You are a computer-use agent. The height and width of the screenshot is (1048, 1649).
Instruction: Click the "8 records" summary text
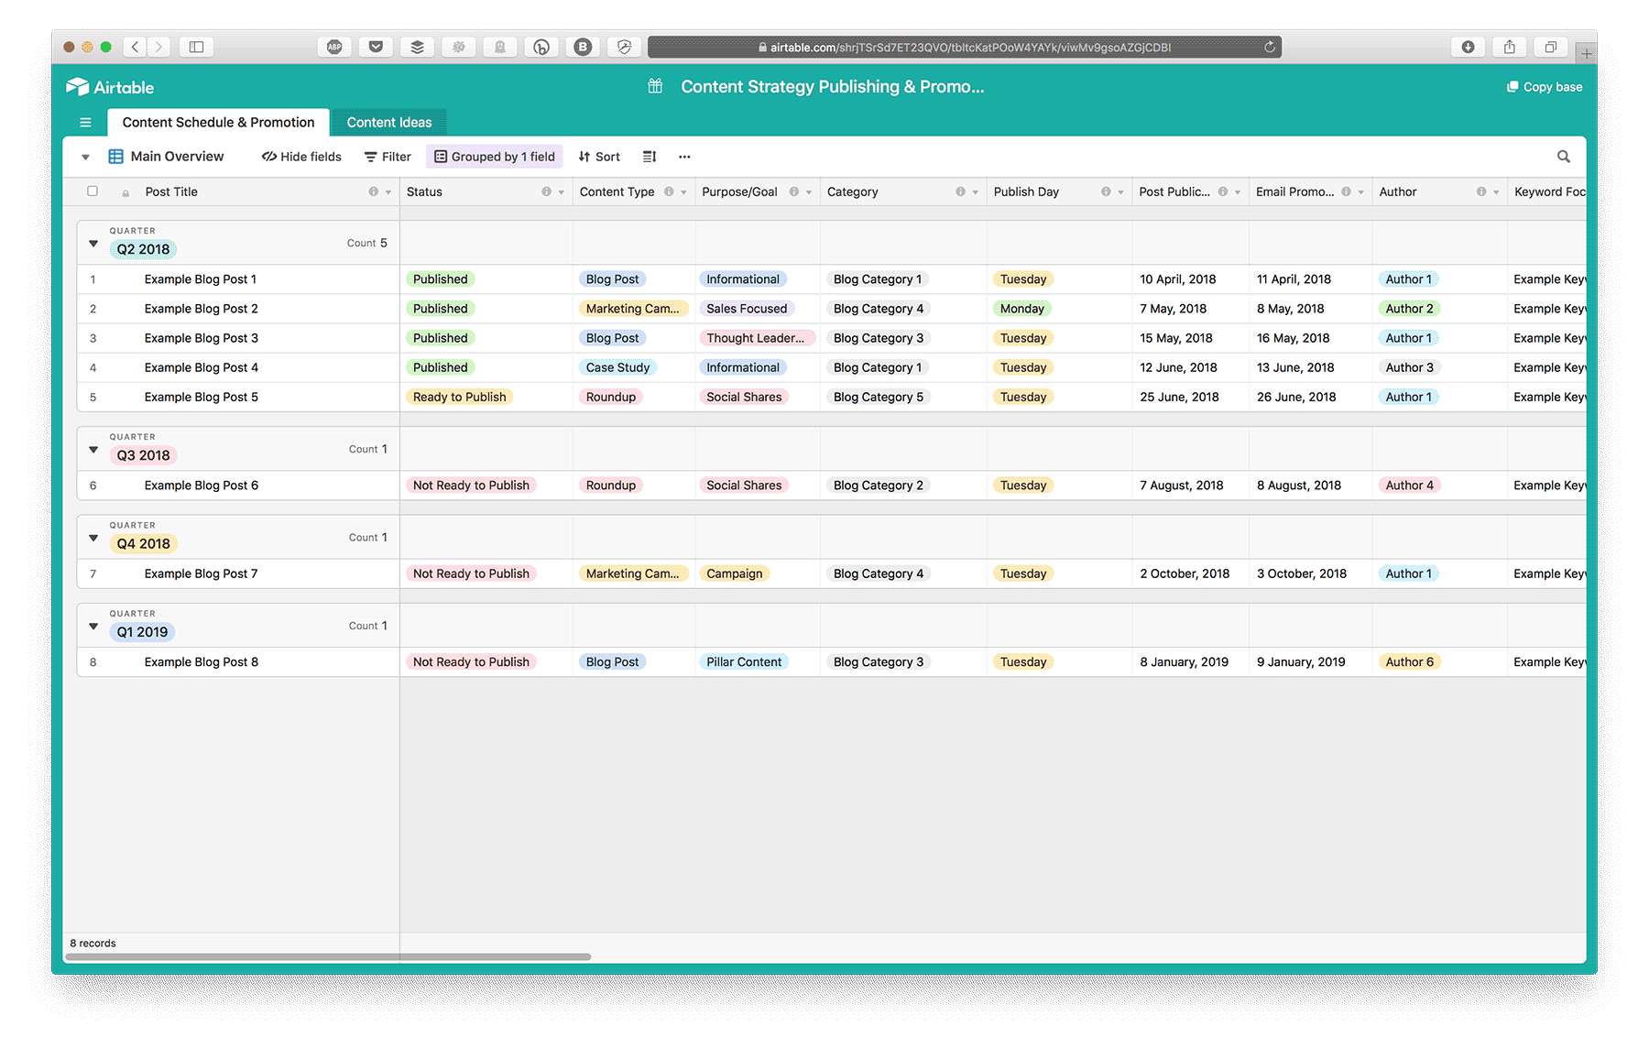(x=93, y=944)
